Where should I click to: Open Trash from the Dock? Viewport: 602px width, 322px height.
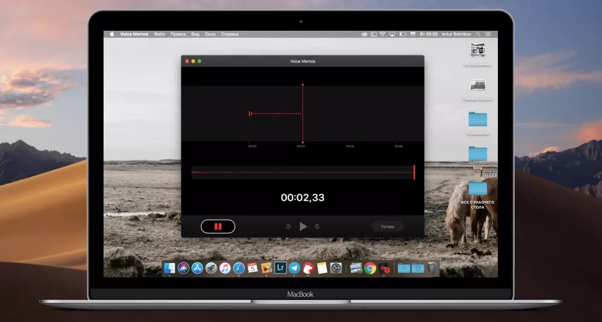(431, 268)
